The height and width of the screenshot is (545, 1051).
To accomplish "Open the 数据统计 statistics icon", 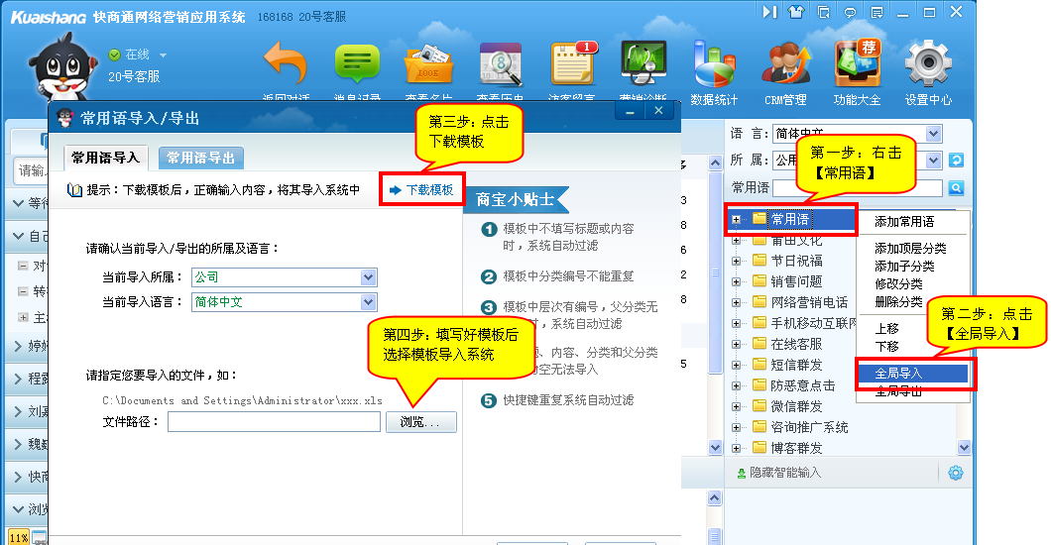I will [x=714, y=67].
